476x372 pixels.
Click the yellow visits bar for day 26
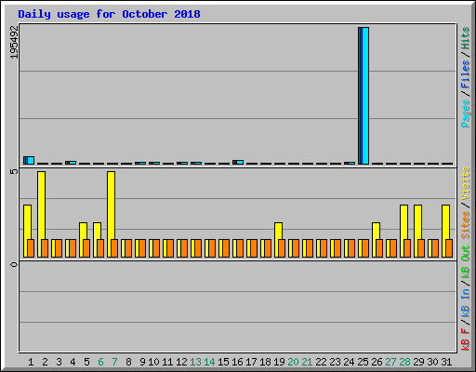click(x=376, y=231)
